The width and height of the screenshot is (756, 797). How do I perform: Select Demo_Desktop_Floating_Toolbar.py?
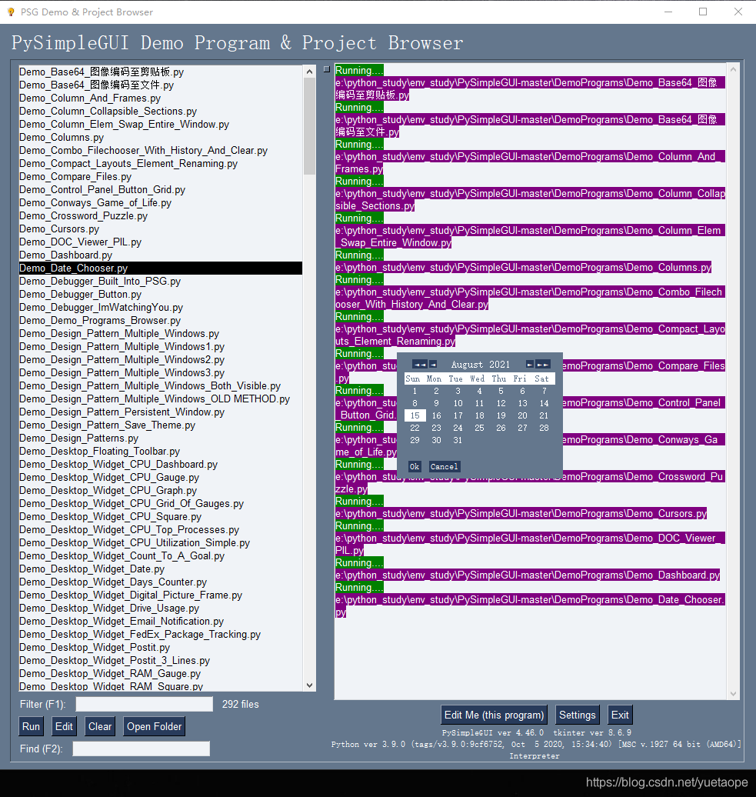pos(161,452)
